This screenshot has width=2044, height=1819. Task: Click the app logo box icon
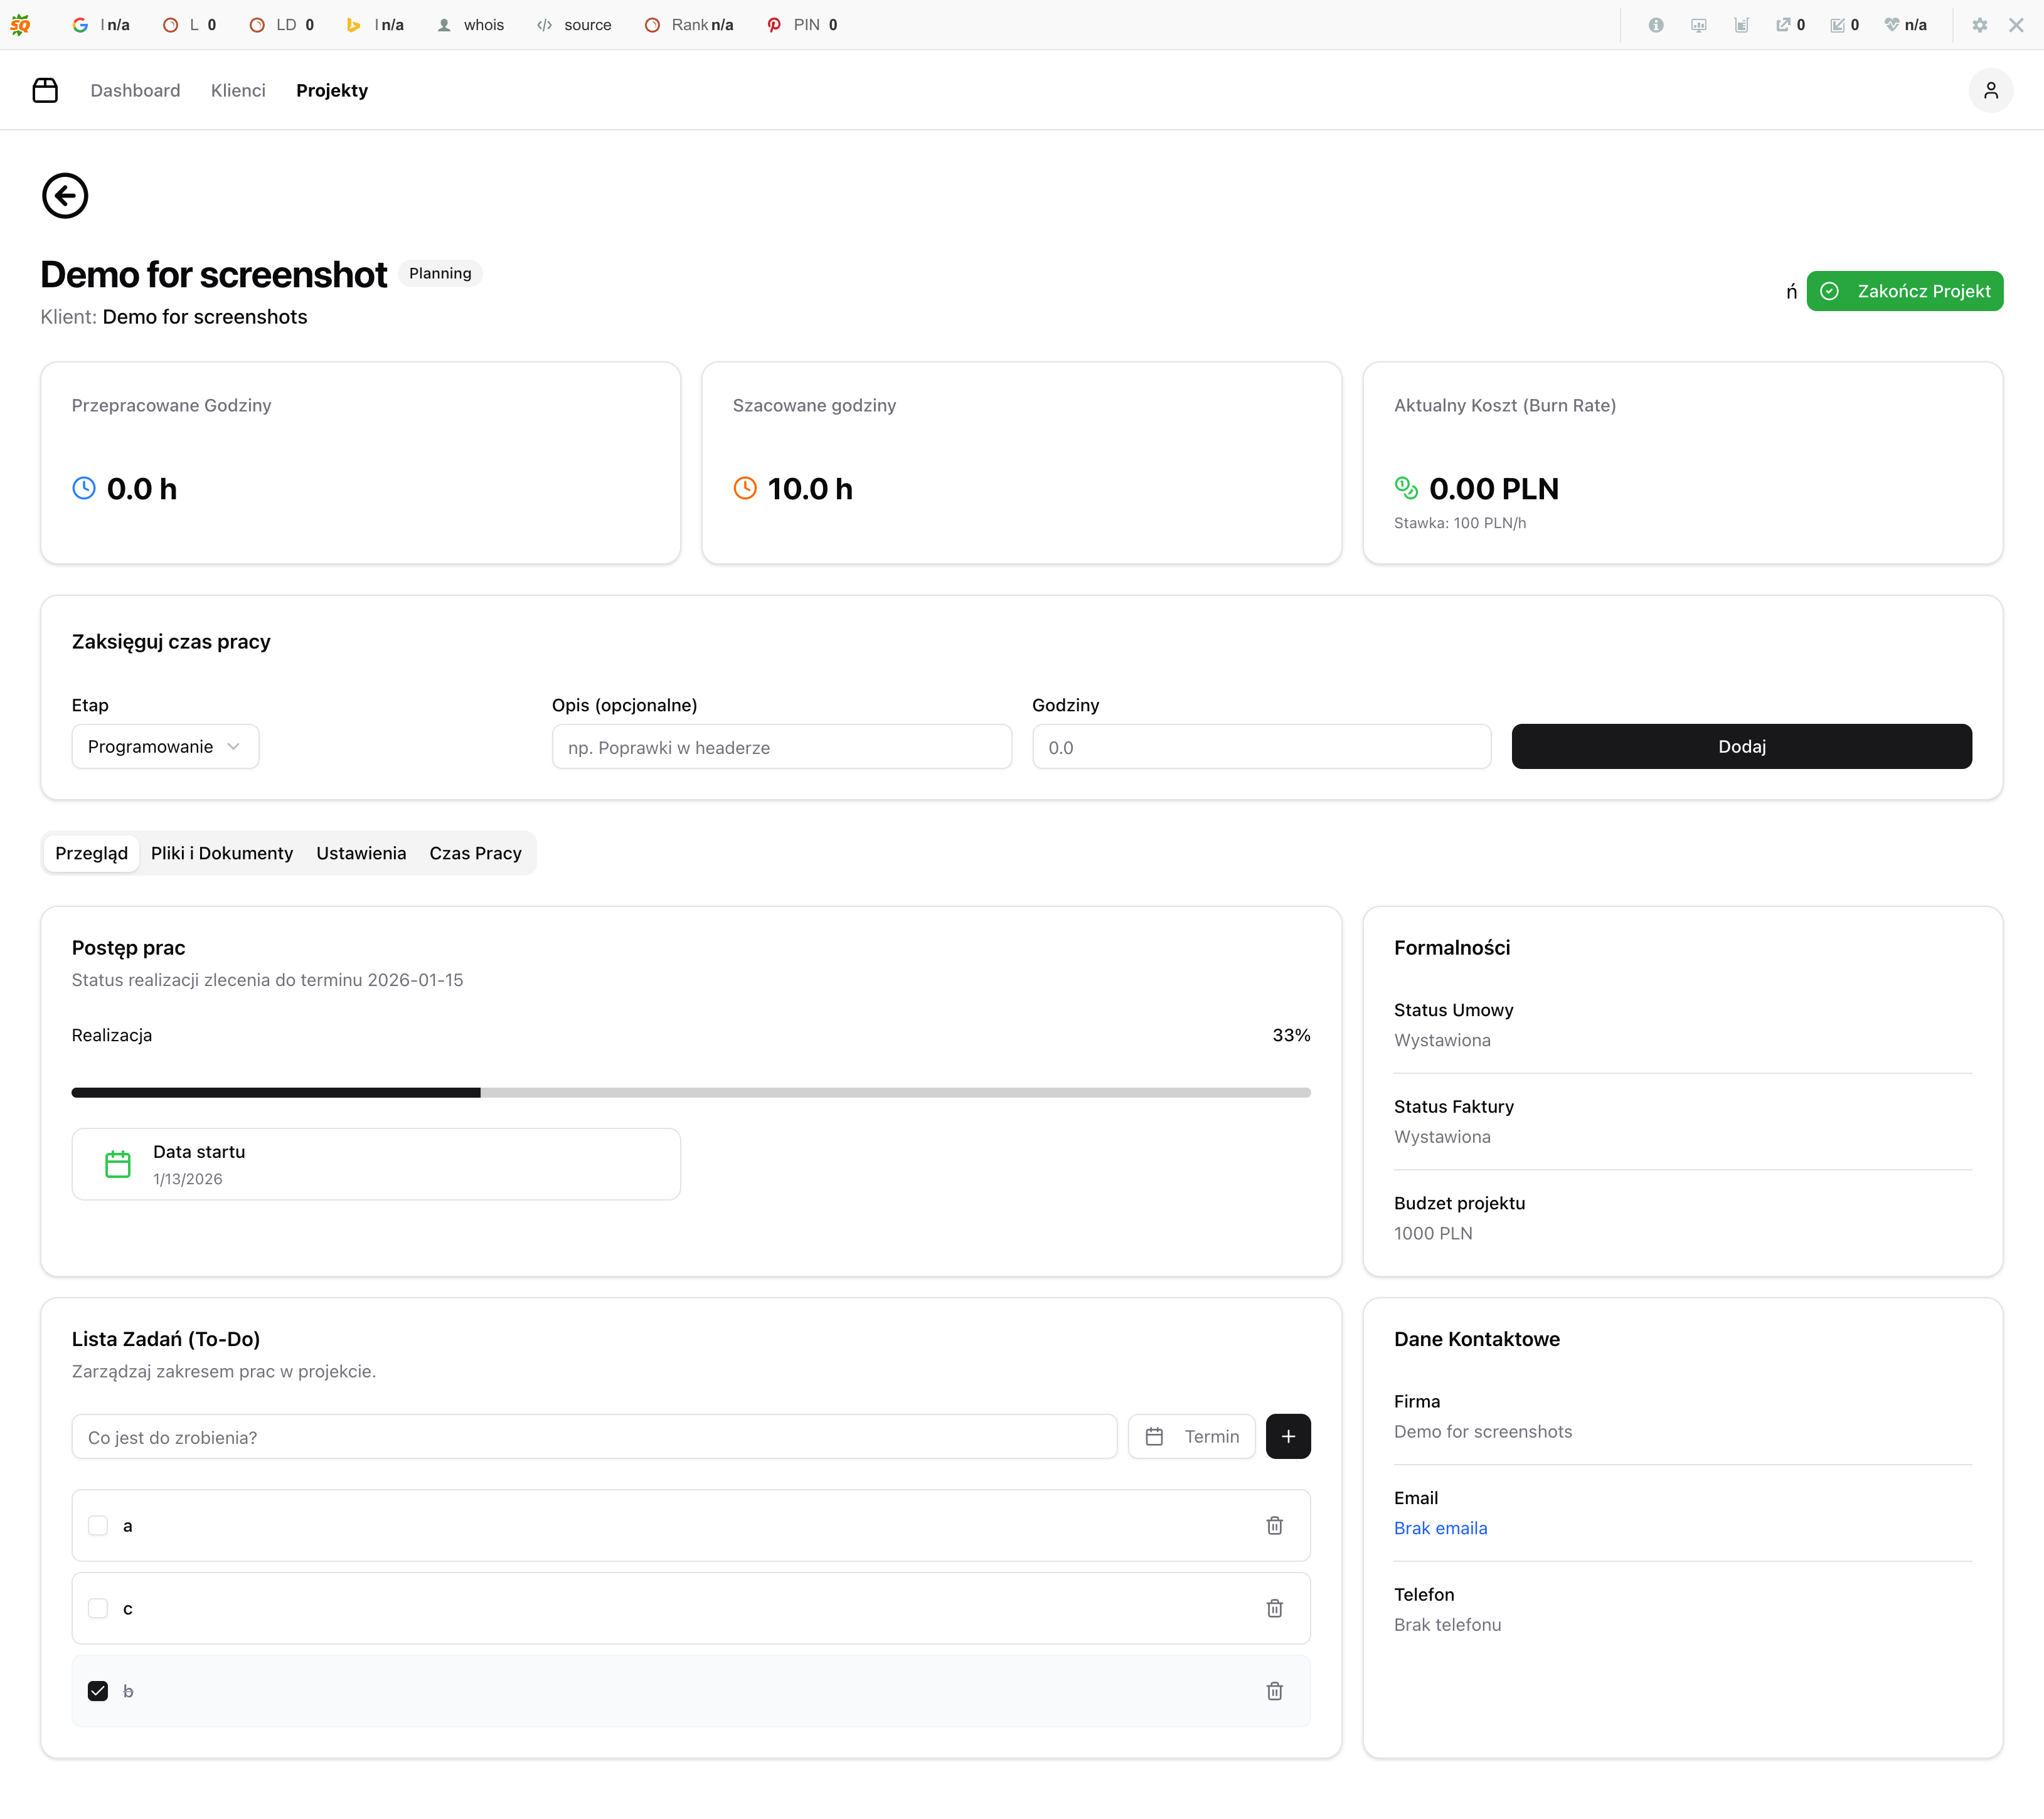click(x=45, y=91)
